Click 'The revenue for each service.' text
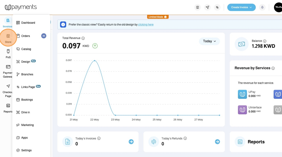This screenshot has width=282, height=157. (x=256, y=83)
